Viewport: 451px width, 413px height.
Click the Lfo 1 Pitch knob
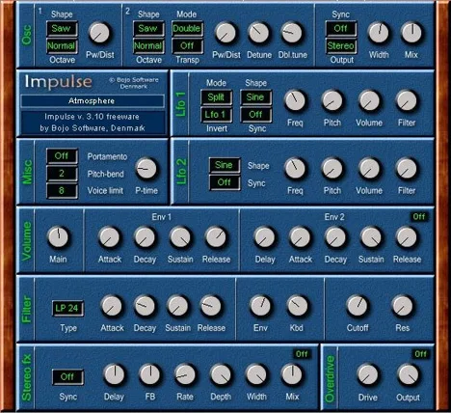tap(332, 101)
